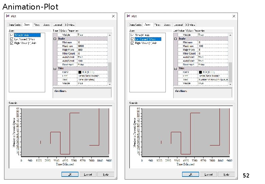The image size is (265, 184).
Task: Collapse Scale section in left dialog properties
Action: pos(55,39)
